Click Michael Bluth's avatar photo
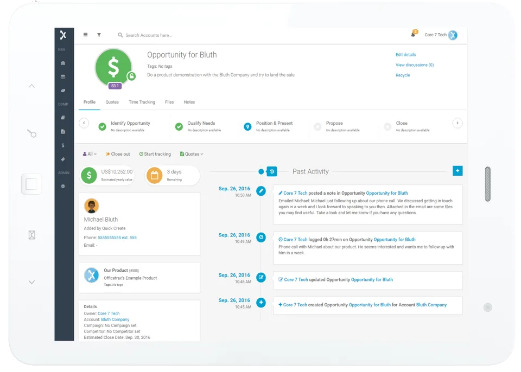 (91, 206)
